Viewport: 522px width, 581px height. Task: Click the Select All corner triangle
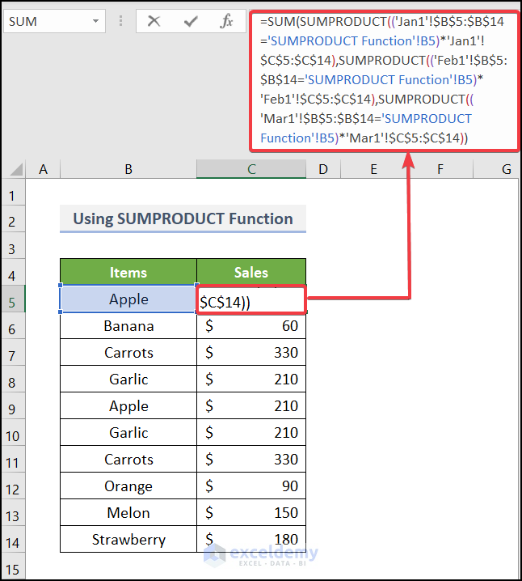[x=15, y=169]
